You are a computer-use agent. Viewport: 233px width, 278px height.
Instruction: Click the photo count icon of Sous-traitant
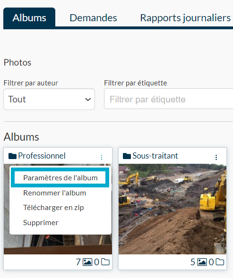tap(202, 262)
